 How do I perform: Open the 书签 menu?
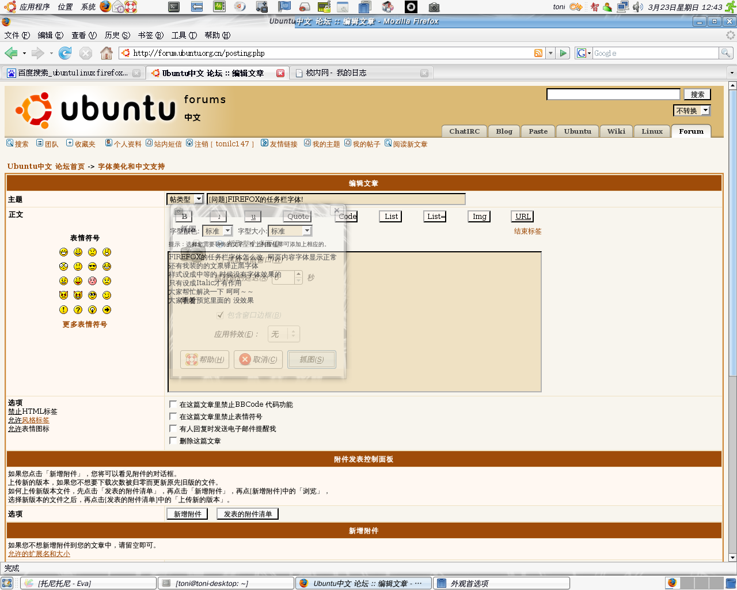(151, 35)
